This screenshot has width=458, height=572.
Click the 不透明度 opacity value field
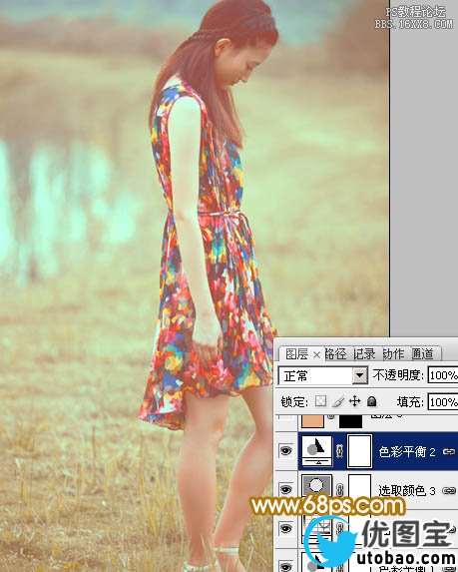(x=443, y=375)
